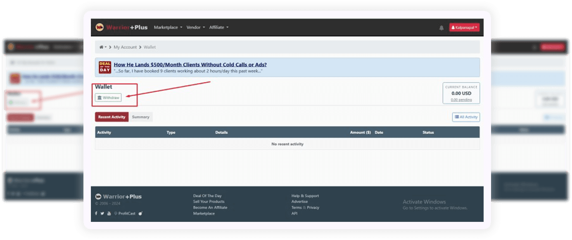Open the Vendor dropdown menu
This screenshot has height=240, width=572.
point(196,28)
